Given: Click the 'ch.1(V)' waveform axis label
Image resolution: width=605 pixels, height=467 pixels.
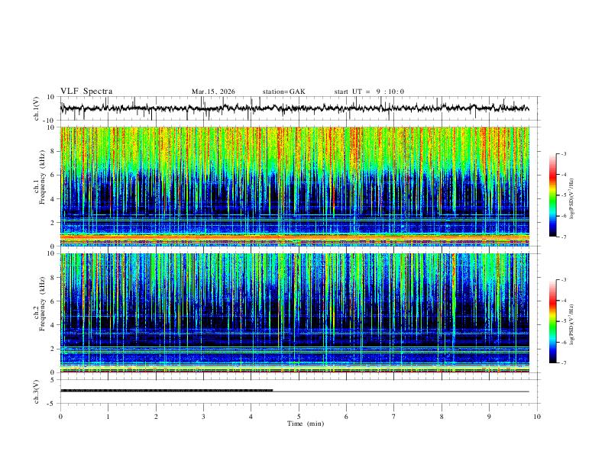Looking at the screenshot, I should (37, 108).
